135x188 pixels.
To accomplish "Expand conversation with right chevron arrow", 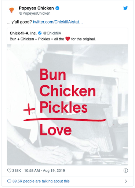I will click(x=126, y=181).
